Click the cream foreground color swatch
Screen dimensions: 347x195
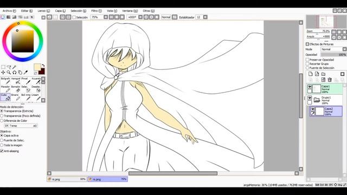[x=37, y=67]
